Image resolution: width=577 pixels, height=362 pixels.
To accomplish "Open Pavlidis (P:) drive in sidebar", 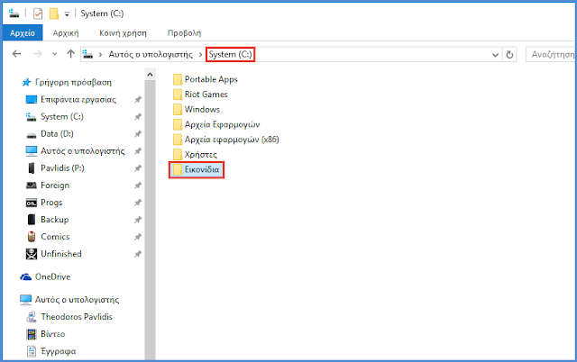I will coord(61,167).
